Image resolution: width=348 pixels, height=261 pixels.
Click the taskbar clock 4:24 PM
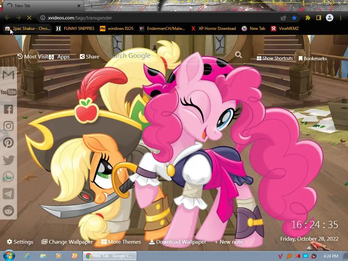(331, 256)
